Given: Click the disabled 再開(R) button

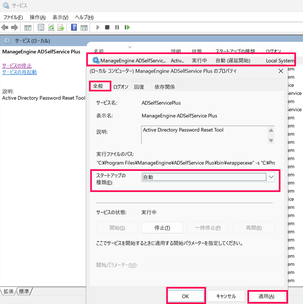Looking at the screenshot, I should click(254, 228).
